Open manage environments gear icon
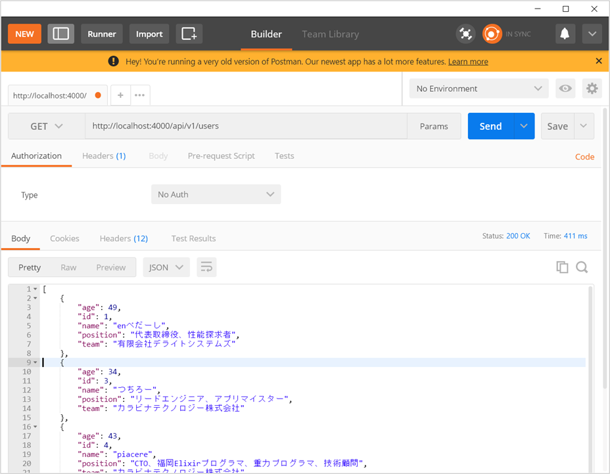610x474 pixels. click(x=592, y=89)
